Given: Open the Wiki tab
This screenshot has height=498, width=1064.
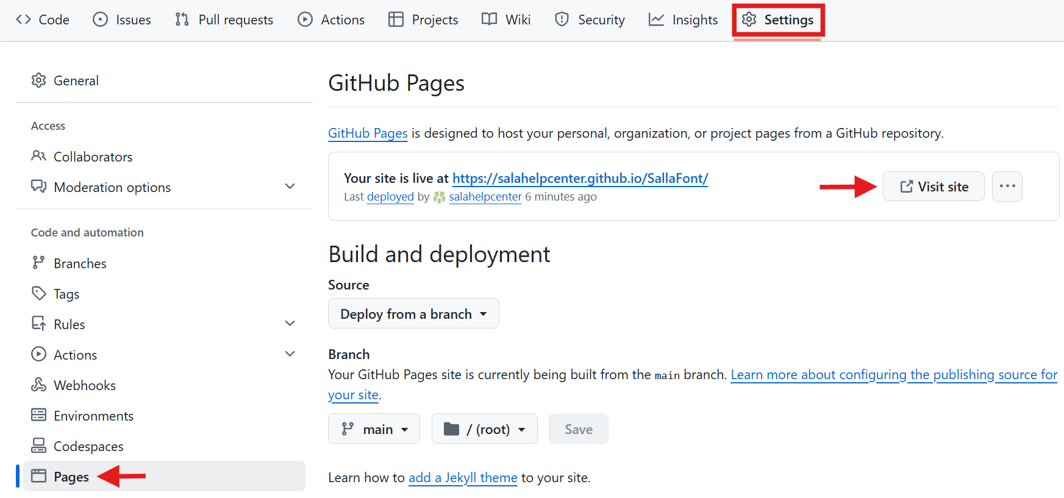Looking at the screenshot, I should point(506,20).
